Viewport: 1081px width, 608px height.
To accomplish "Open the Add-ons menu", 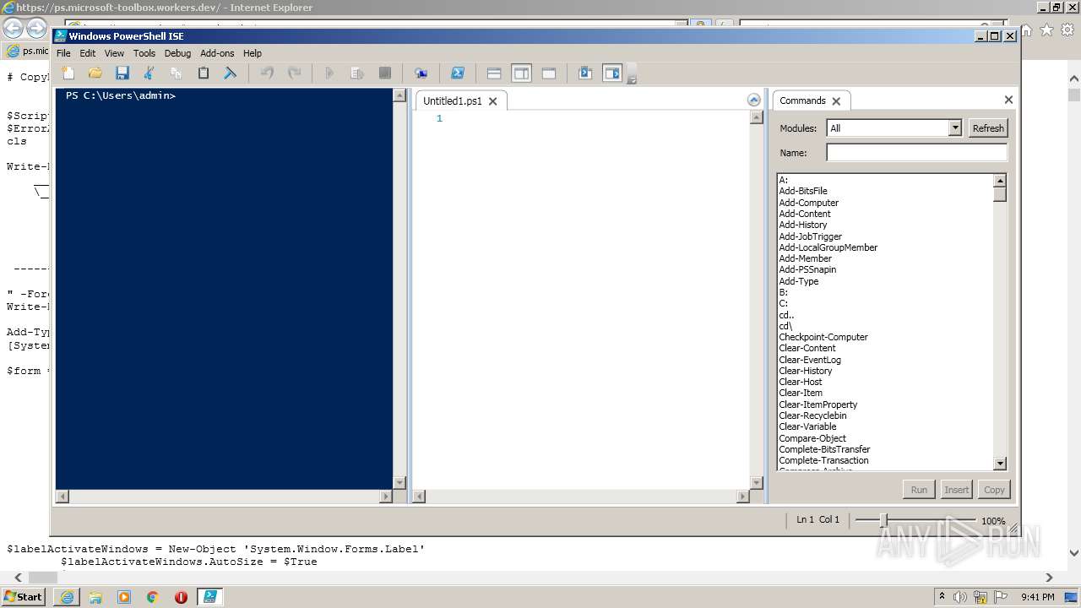I will [x=217, y=53].
